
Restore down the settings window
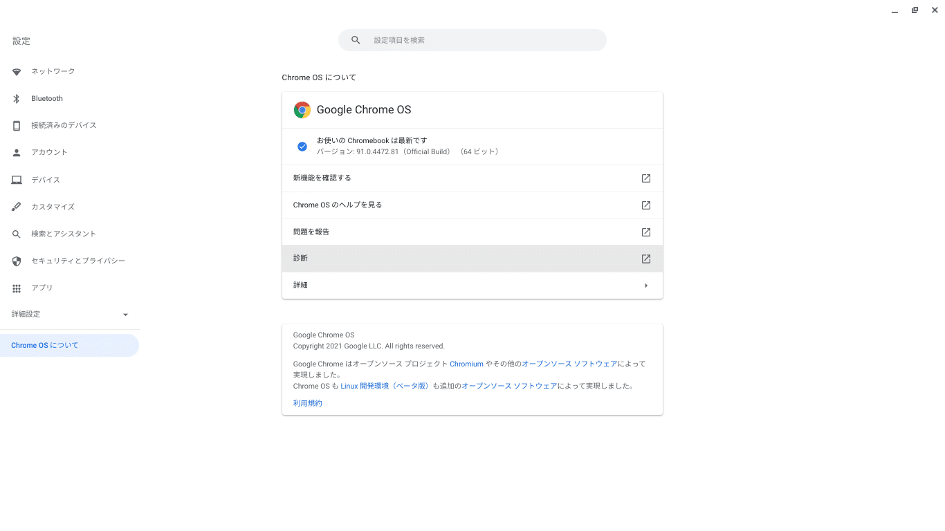point(915,10)
